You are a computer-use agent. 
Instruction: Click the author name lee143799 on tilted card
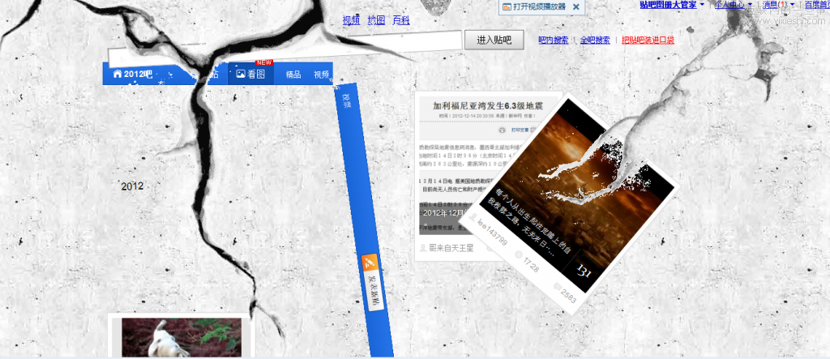click(492, 233)
